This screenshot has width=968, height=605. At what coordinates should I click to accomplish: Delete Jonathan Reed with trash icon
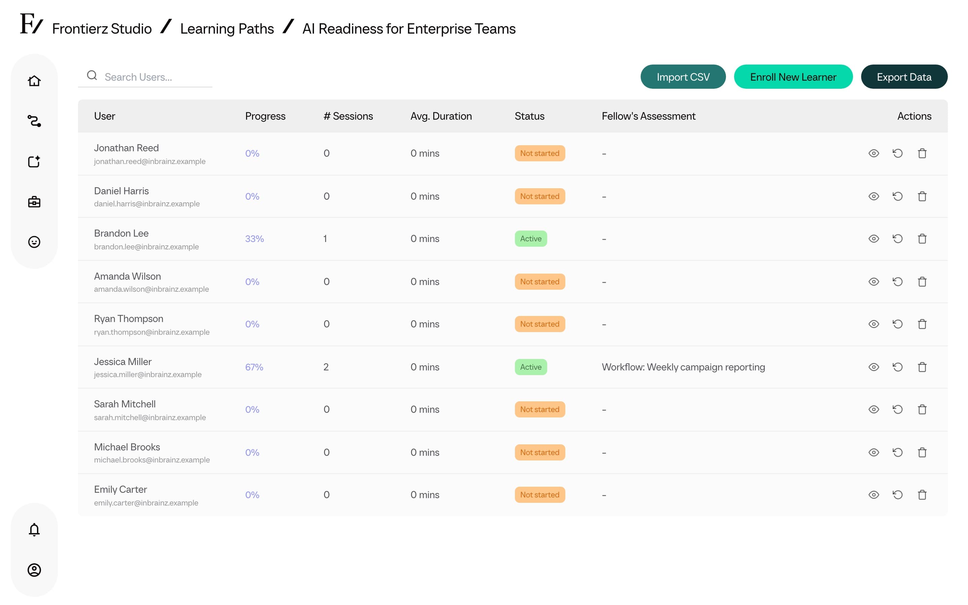[x=922, y=153]
